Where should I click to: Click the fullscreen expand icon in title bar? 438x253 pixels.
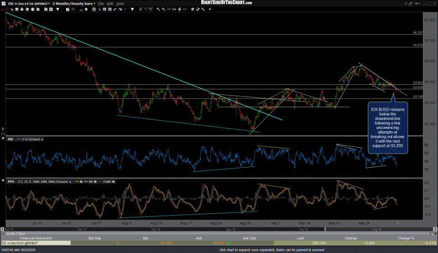pyautogui.click(x=430, y=3)
